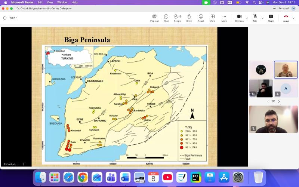Change the meeting View layout
This screenshot has height=187, width=299.
coord(212,18)
